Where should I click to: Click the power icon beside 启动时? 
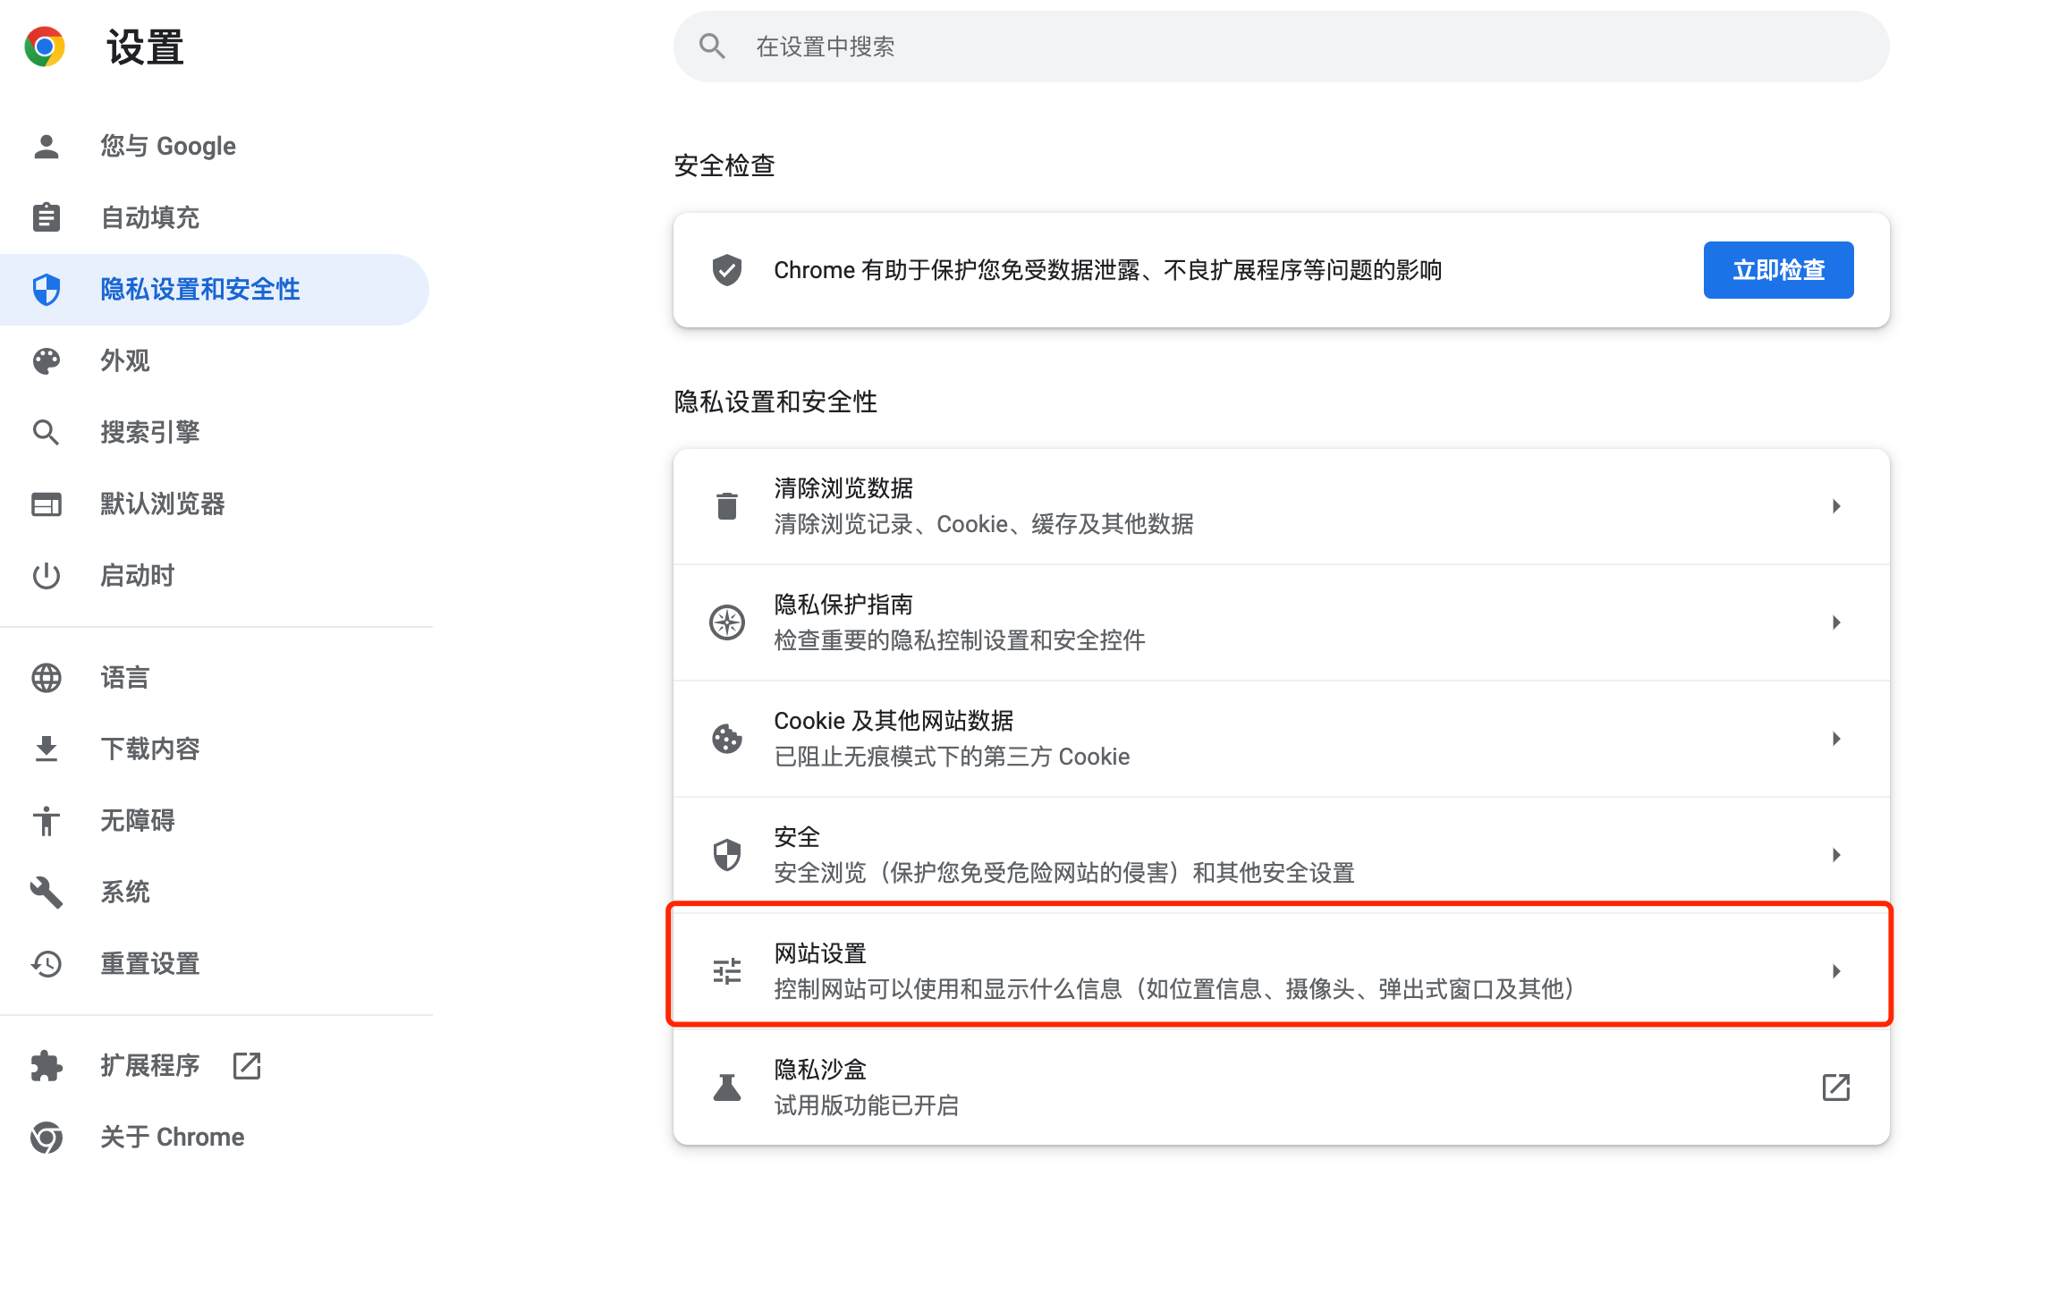[x=46, y=575]
